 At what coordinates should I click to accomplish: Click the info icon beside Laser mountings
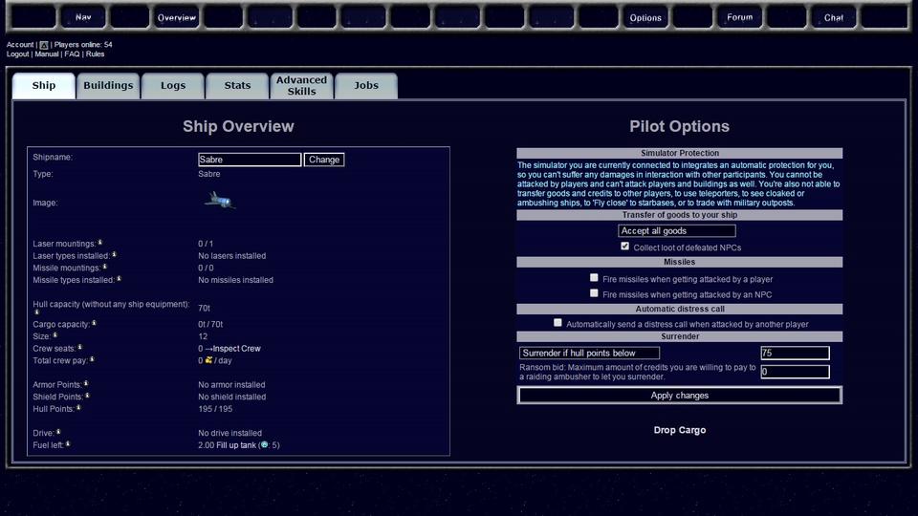coord(100,243)
